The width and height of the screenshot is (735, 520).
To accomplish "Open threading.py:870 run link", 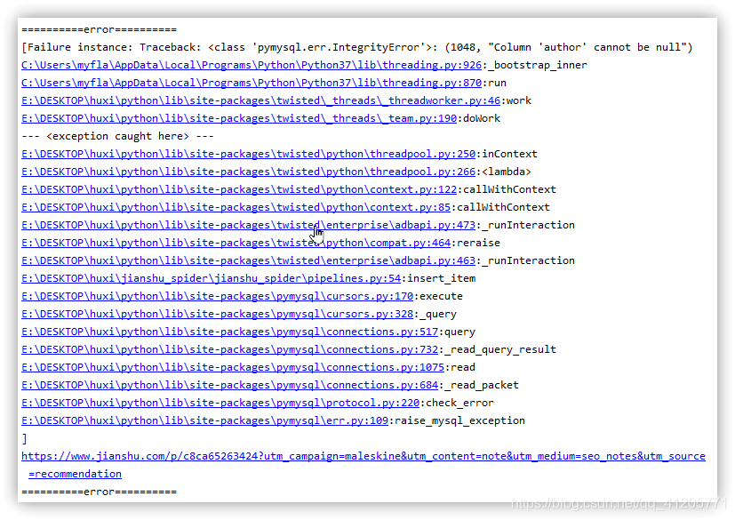I will [252, 83].
